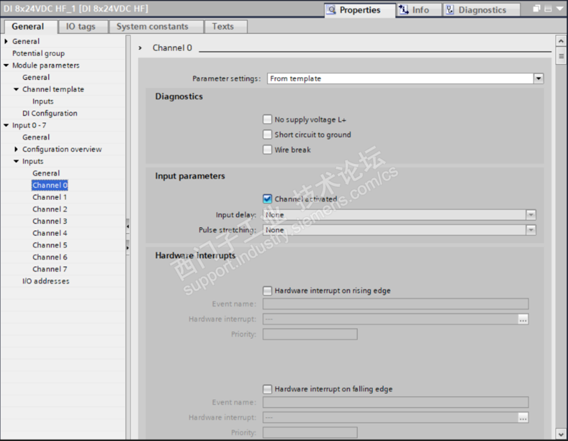Viewport: 568px width, 441px height.
Task: Select Channel 5 in tree
Action: tap(50, 245)
